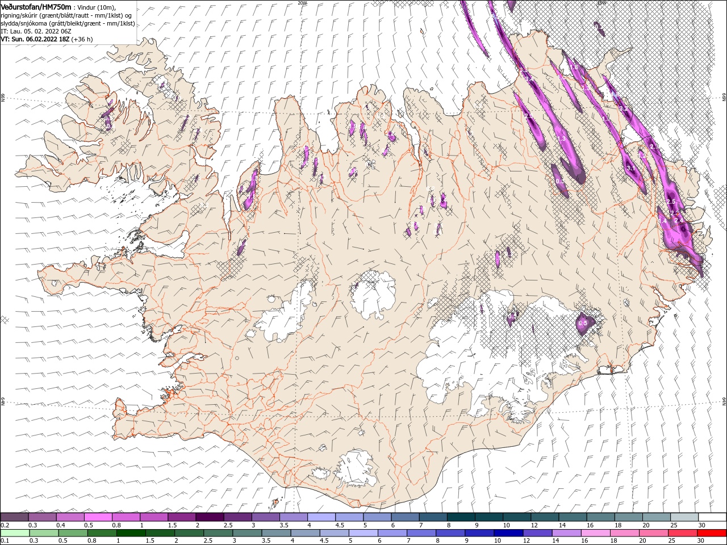Click the '0.2' label under the purple row

[4, 525]
